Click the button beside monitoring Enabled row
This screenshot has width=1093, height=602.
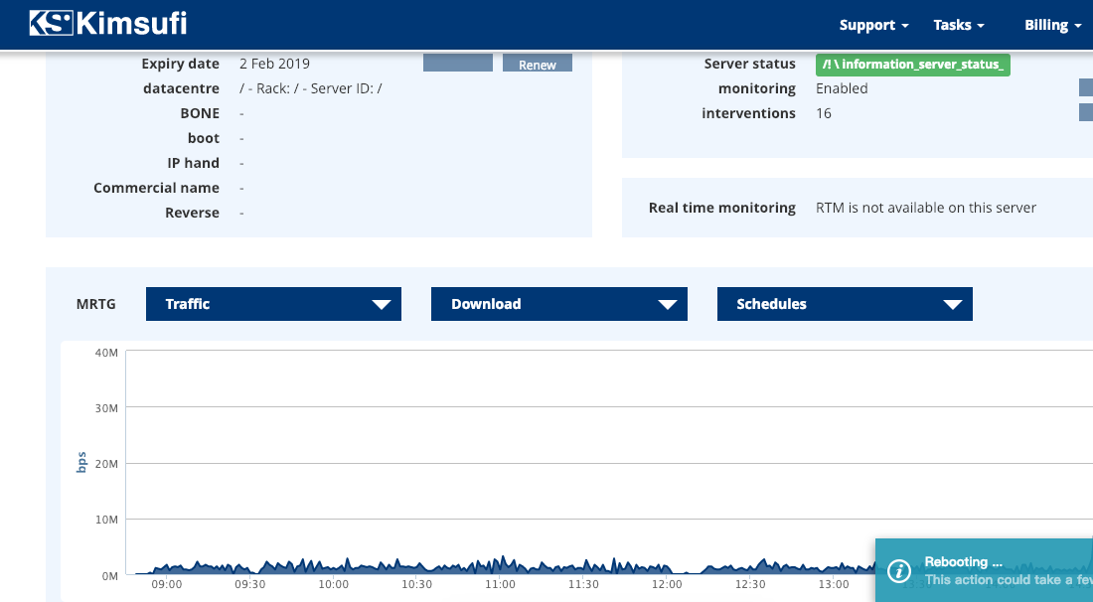point(1085,88)
